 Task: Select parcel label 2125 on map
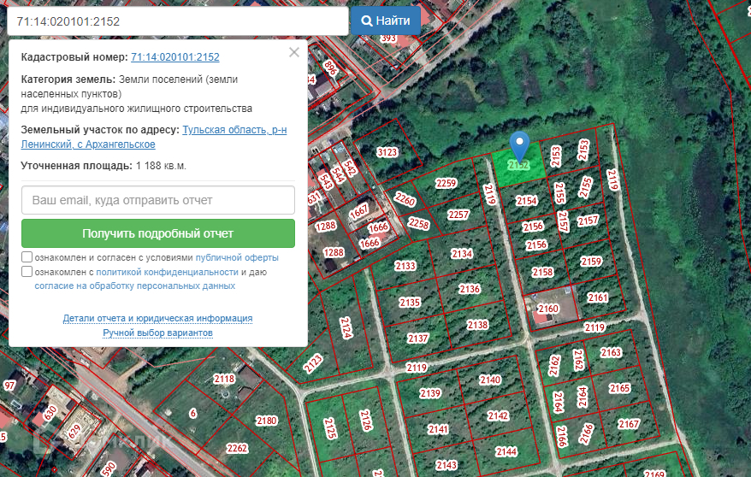330,428
